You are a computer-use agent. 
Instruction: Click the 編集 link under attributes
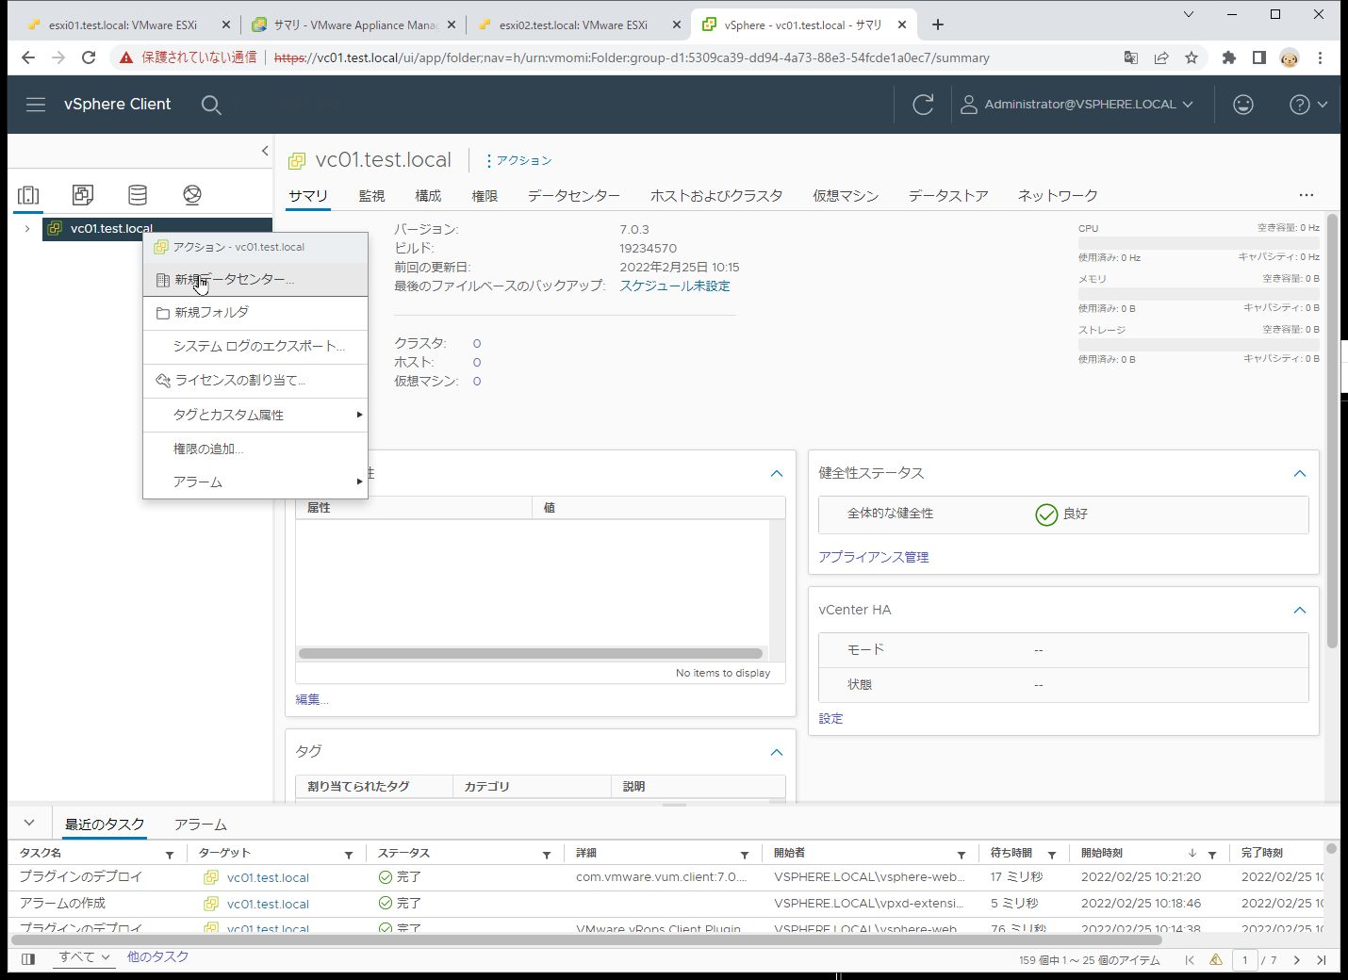pos(312,699)
